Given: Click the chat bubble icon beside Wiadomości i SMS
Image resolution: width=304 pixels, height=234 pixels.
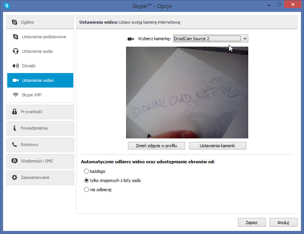Looking at the screenshot, I should pos(15,161).
